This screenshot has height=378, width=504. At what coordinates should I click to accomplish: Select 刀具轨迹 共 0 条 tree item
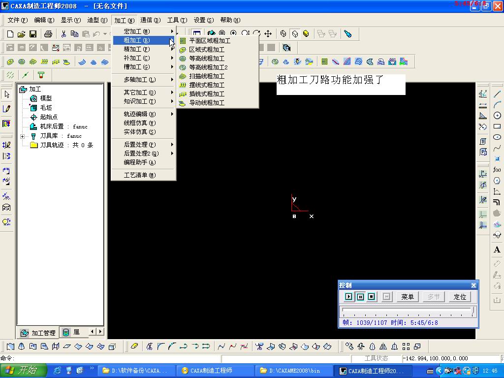[66, 145]
